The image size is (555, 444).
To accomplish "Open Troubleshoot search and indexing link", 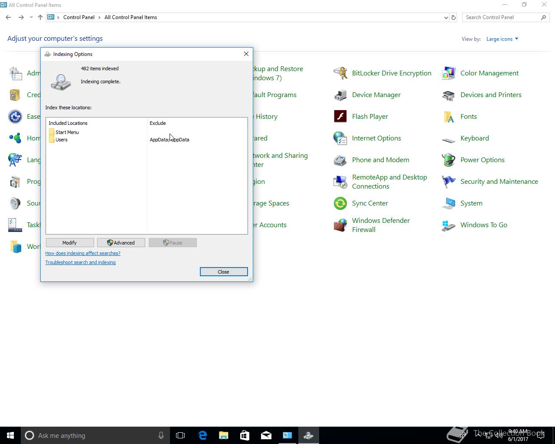I will point(81,262).
